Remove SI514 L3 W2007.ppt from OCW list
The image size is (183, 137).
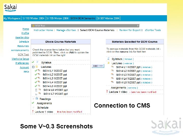(147, 75)
